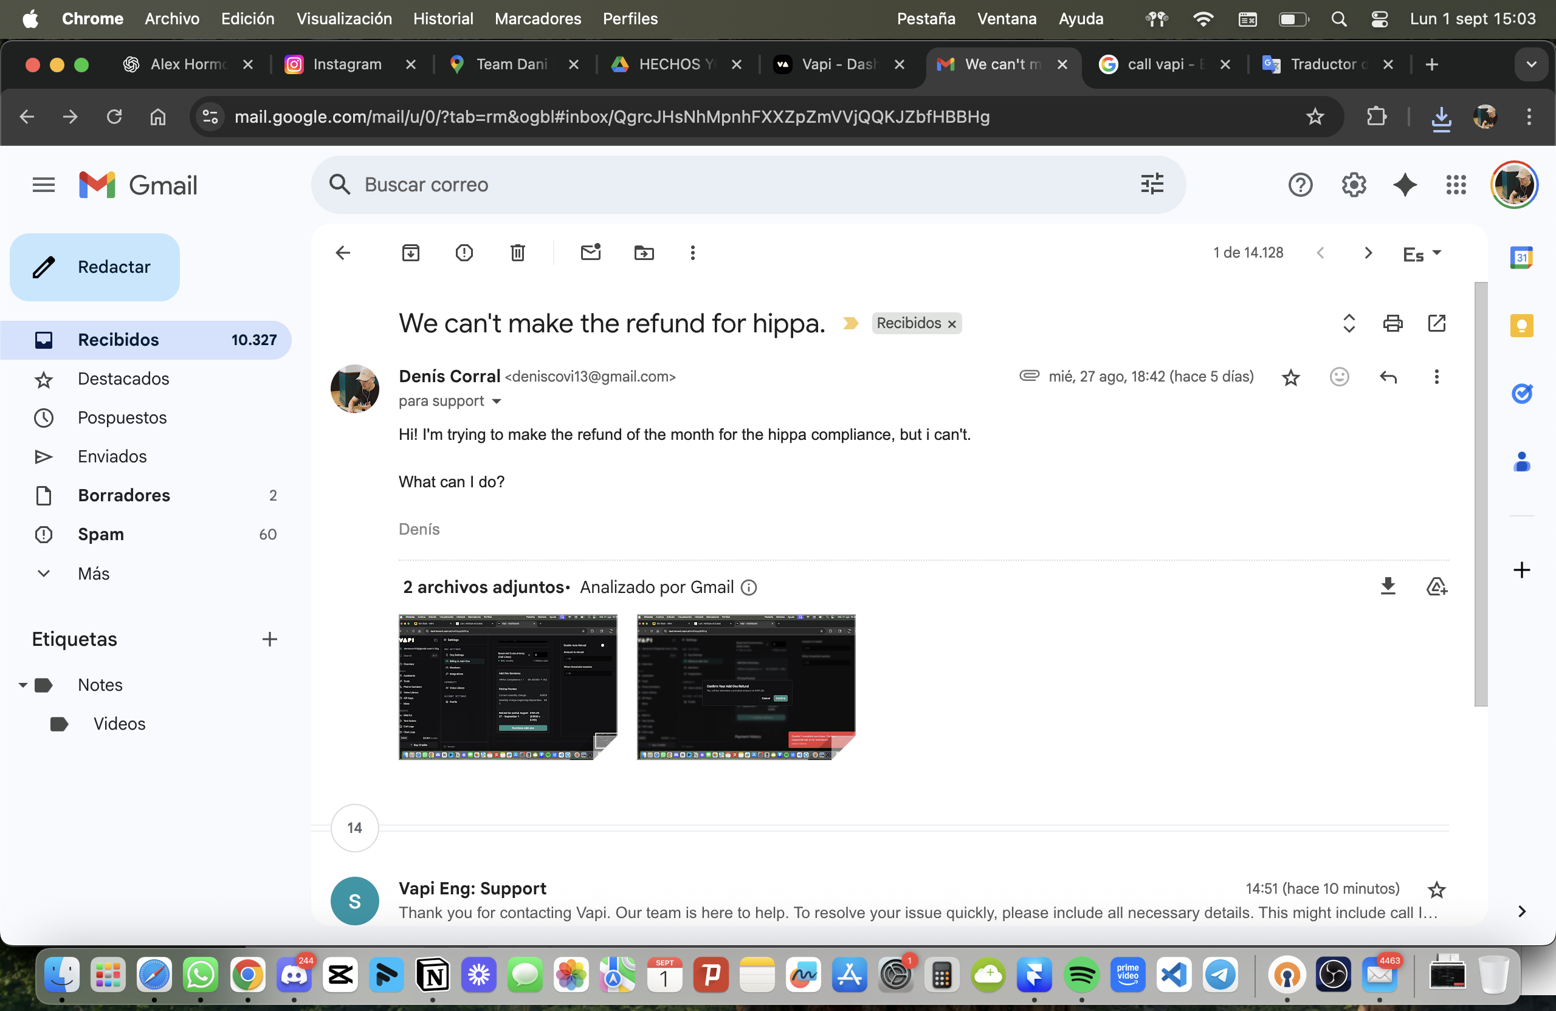Screen dimensions: 1556x1011
Task: Download all attachments
Action: point(1387,587)
